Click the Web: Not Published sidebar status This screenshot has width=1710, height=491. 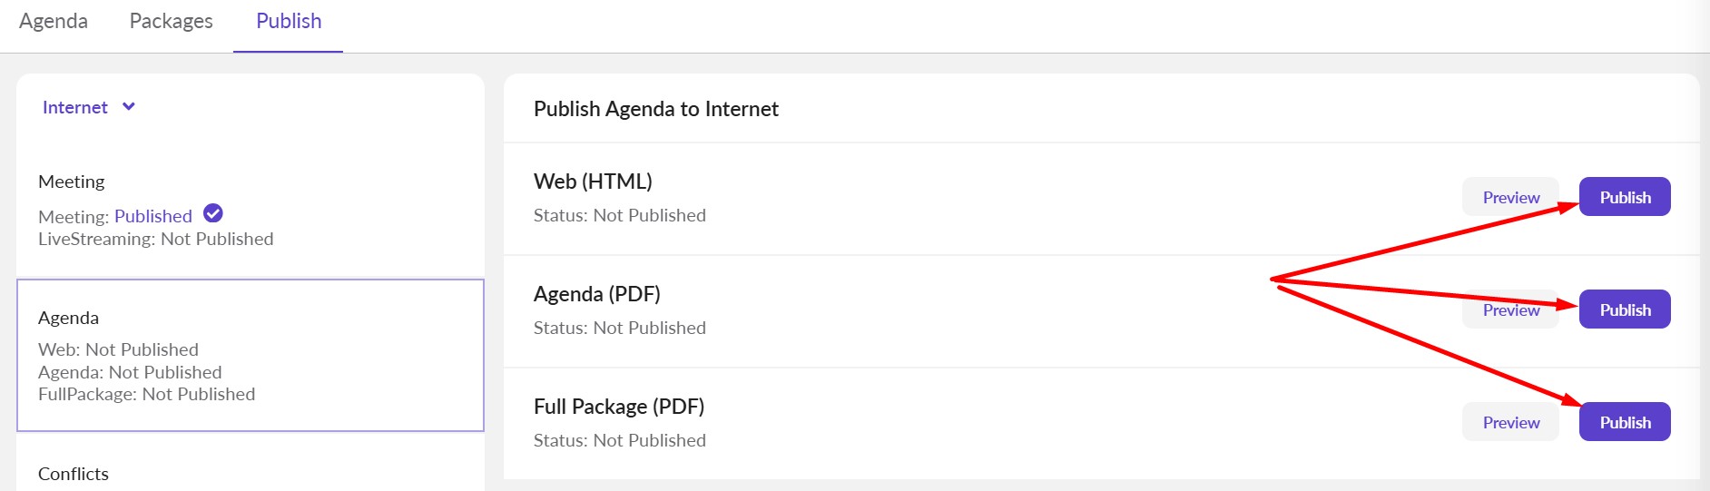tap(118, 349)
